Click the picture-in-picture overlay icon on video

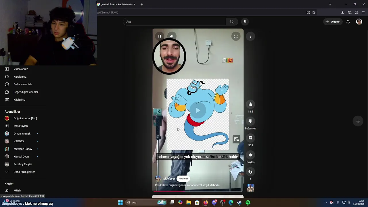coord(236,139)
